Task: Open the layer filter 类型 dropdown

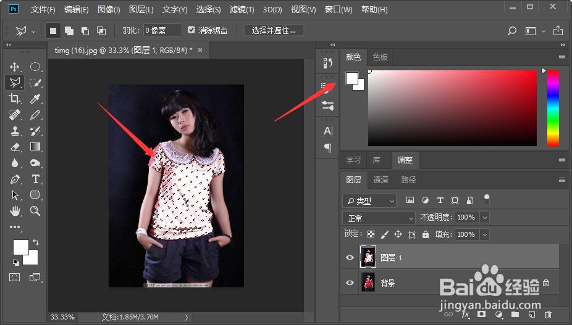Action: click(x=369, y=201)
